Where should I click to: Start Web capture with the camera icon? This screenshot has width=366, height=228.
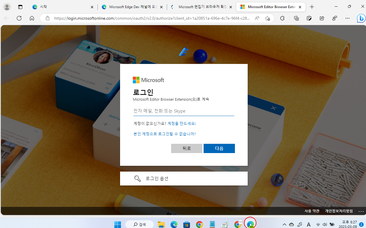tap(309, 18)
